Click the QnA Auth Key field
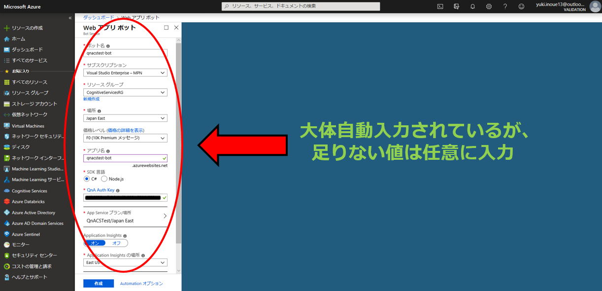 (x=125, y=198)
